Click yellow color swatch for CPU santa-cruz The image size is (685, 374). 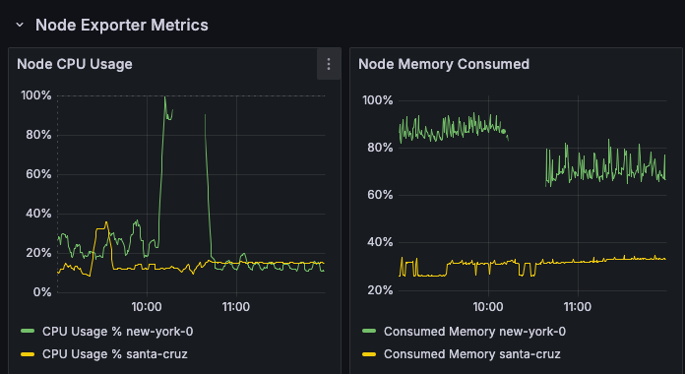tap(28, 354)
